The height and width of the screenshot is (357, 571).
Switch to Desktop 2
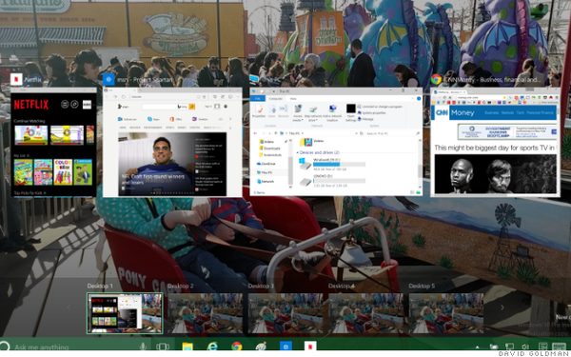tap(205, 313)
